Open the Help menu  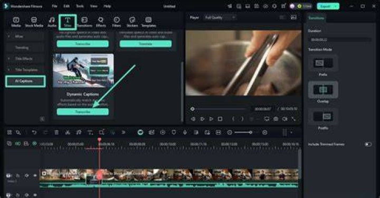click(x=107, y=6)
